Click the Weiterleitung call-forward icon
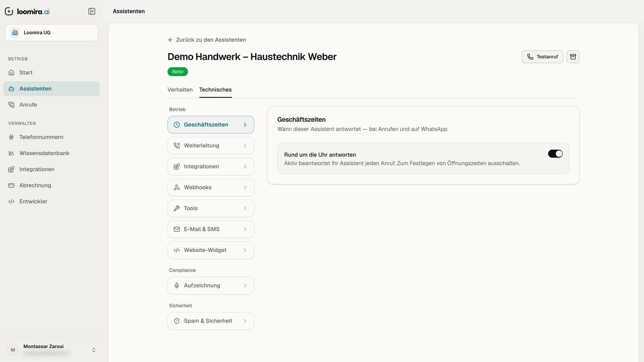 [x=177, y=145]
